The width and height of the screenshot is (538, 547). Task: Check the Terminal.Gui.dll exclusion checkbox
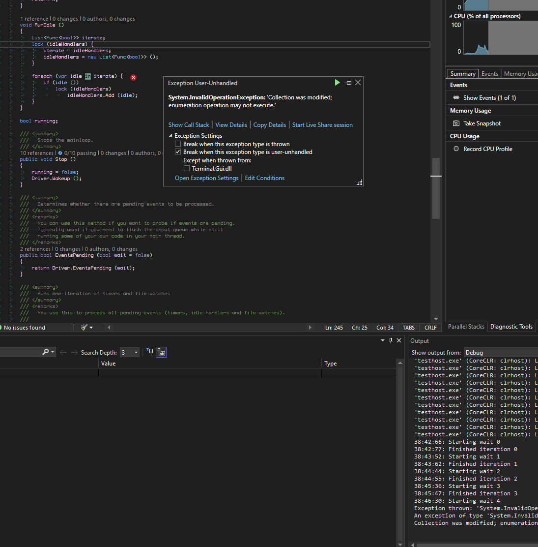(x=187, y=168)
